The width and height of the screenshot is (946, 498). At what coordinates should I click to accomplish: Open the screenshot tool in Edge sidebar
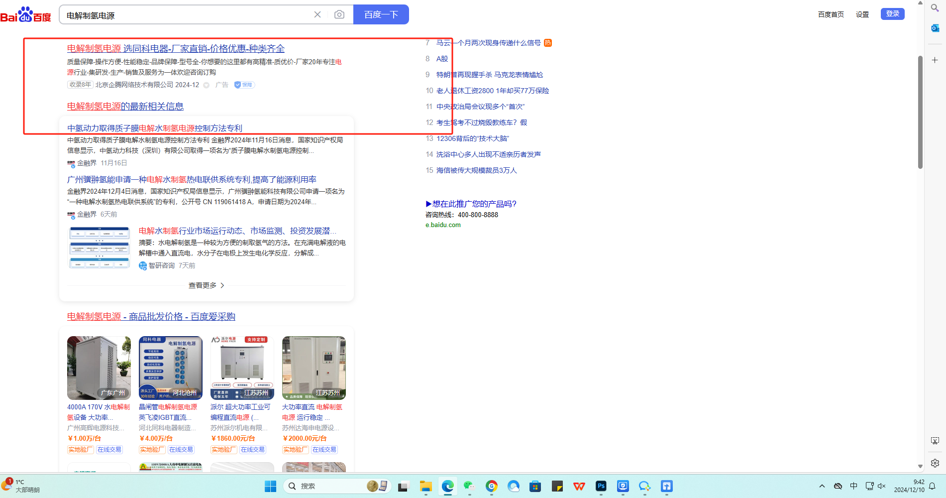pyautogui.click(x=935, y=441)
